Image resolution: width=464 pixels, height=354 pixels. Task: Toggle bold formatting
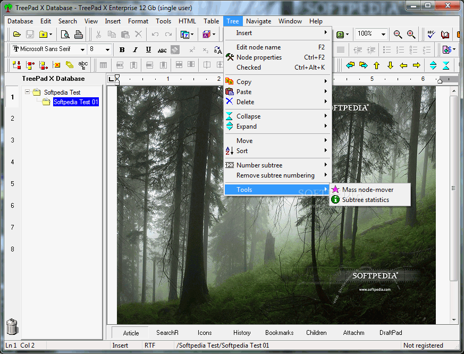(122, 50)
